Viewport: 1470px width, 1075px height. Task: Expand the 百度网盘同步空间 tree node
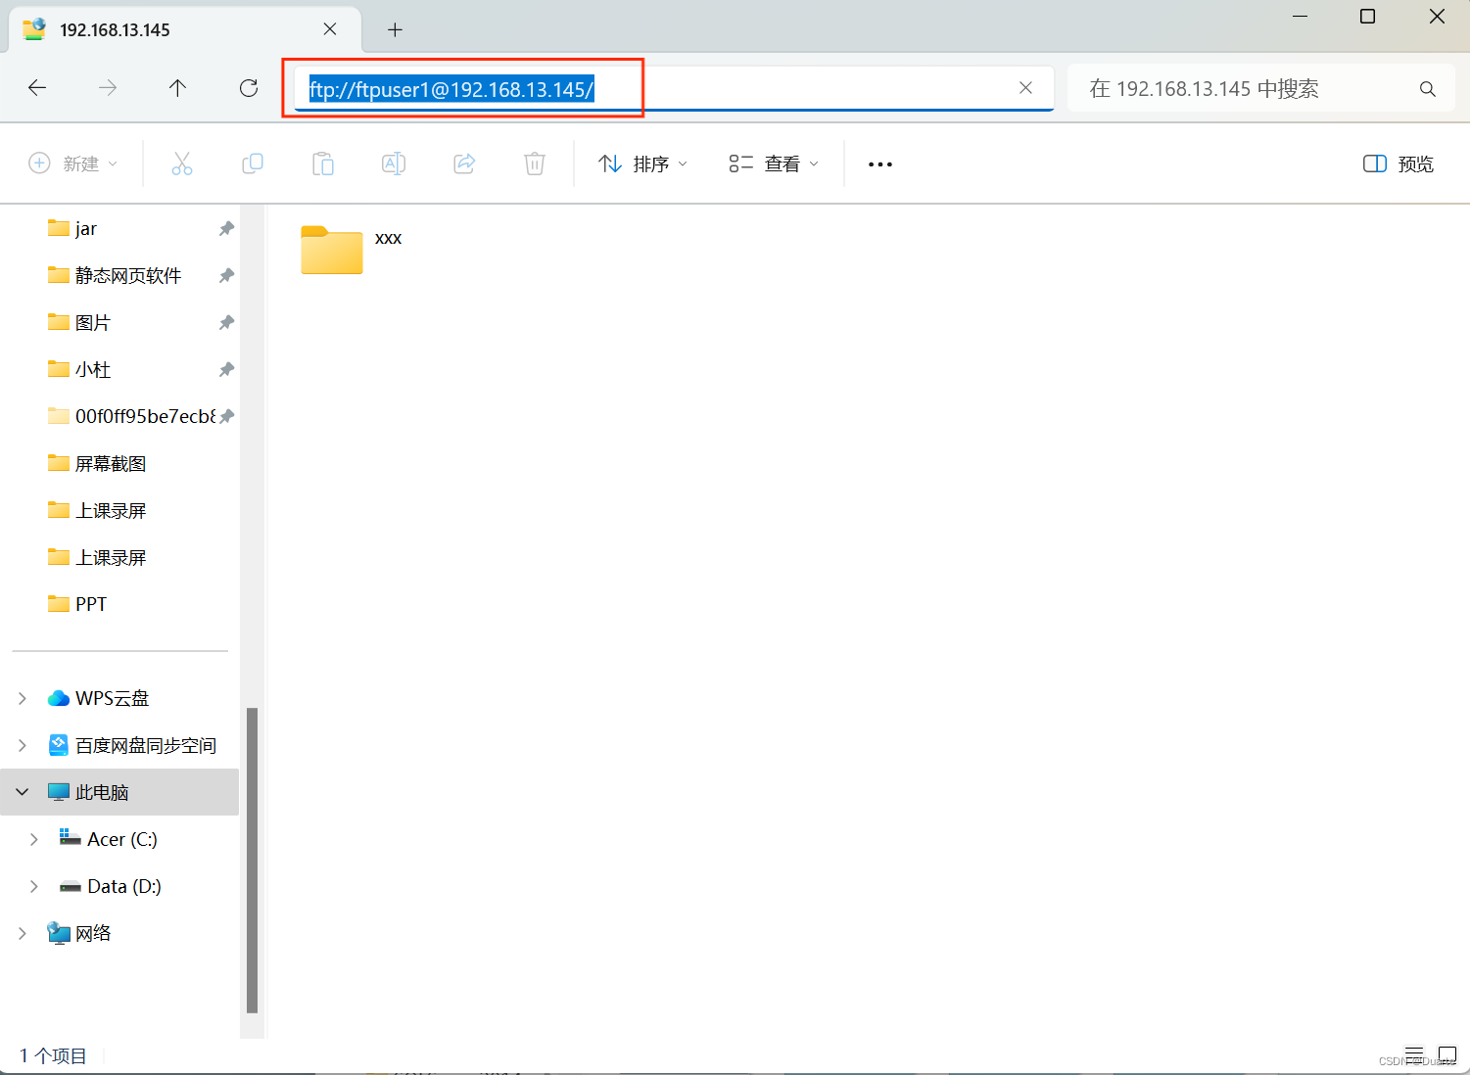click(23, 745)
